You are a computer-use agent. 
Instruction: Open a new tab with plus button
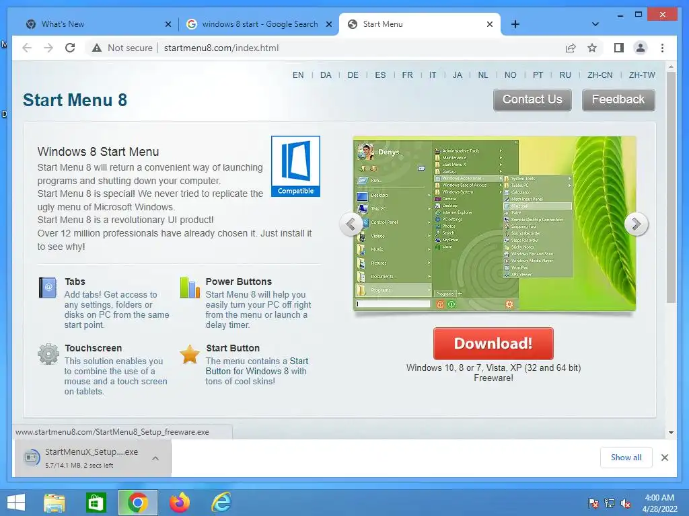(x=515, y=24)
